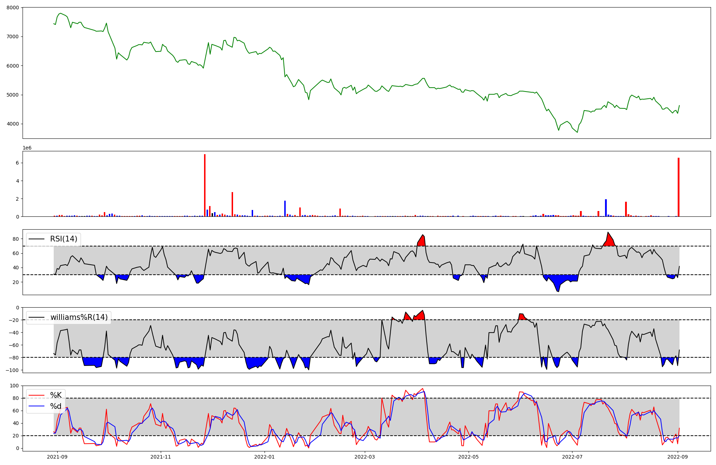Click the 4000 tick label on price chart

pyautogui.click(x=13, y=124)
